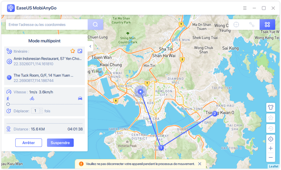
Task: Click the address or coordinates search field
Action: coord(47,25)
